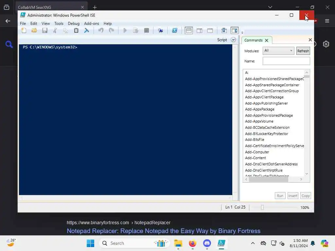Focus the command Name input field

(286, 61)
